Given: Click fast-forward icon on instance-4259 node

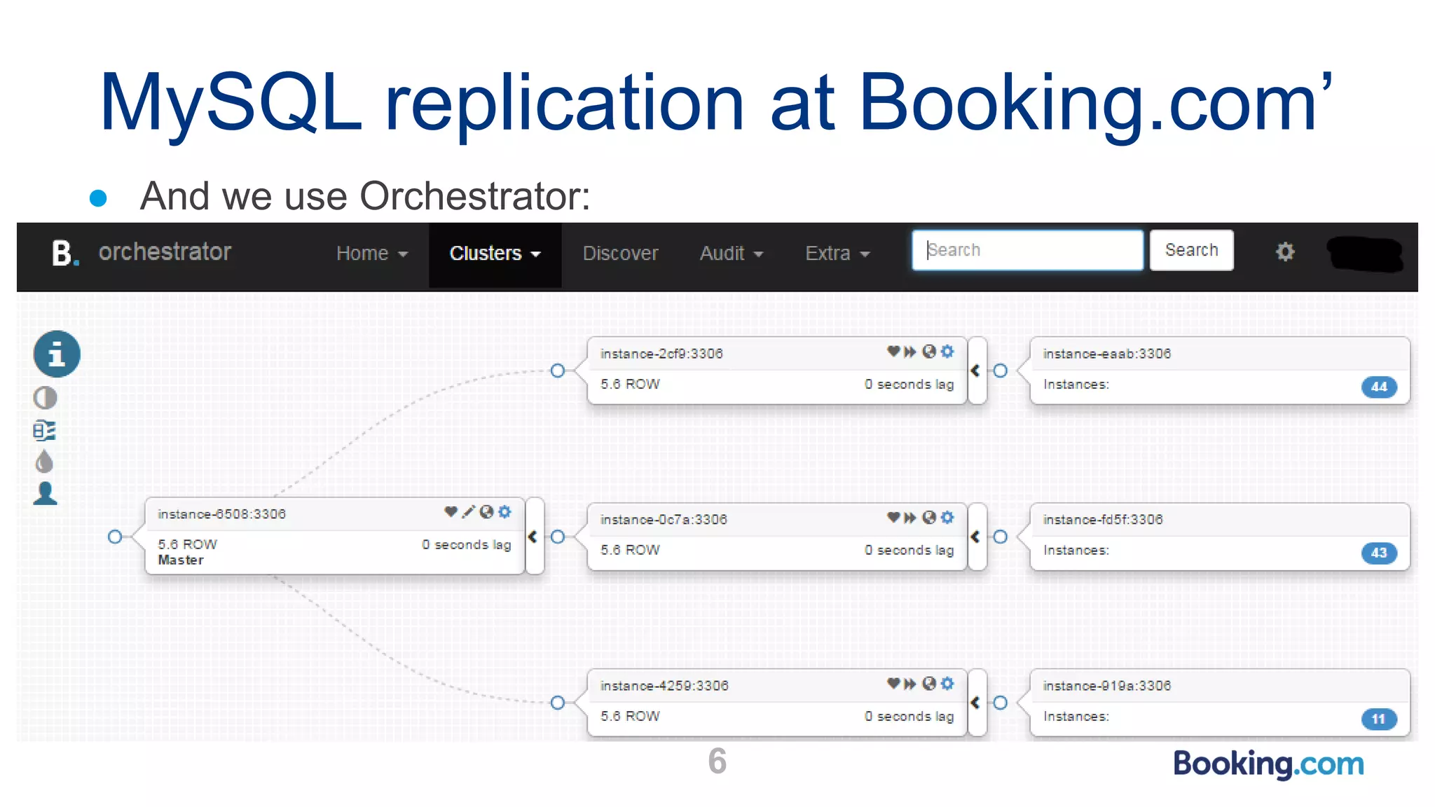Looking at the screenshot, I should click(910, 684).
